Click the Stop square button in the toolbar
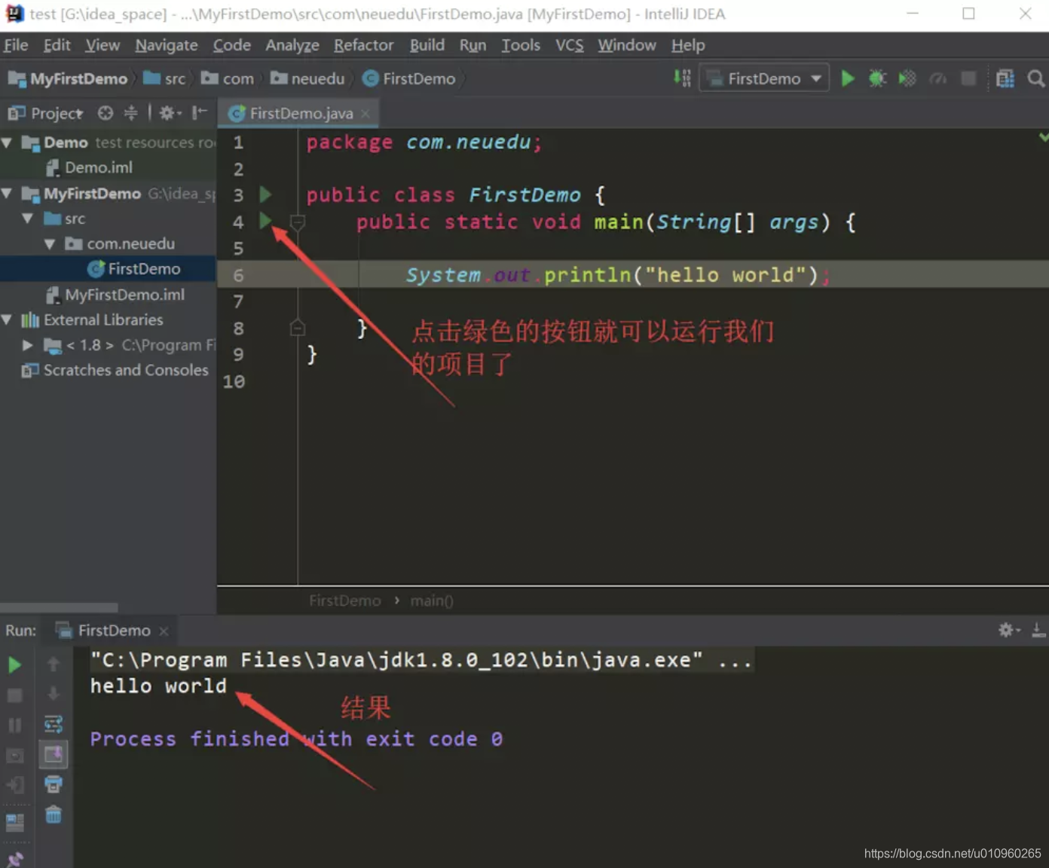The width and height of the screenshot is (1049, 868). (x=969, y=78)
